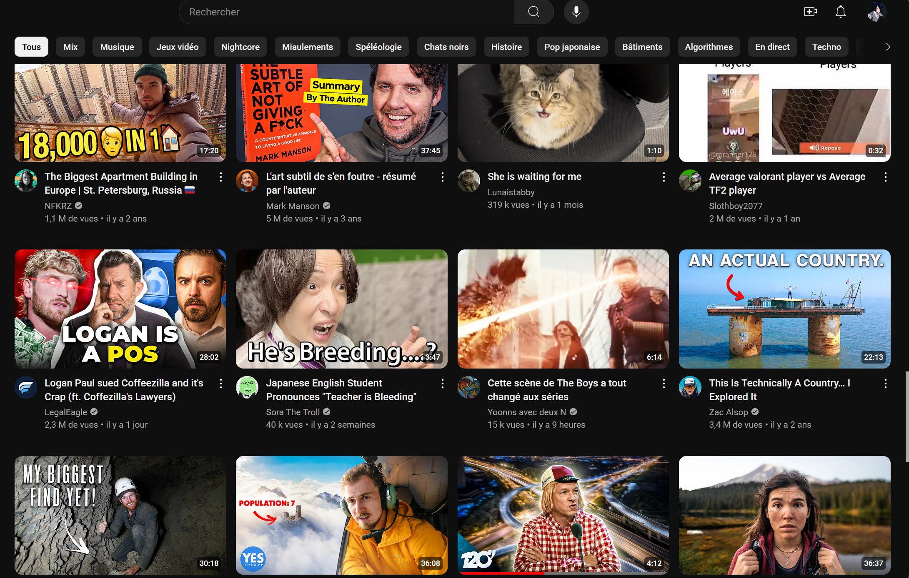Screen dimensions: 909x578
Task: Open the Sealand 'An Actual Country' thumbnail
Action: [x=784, y=309]
